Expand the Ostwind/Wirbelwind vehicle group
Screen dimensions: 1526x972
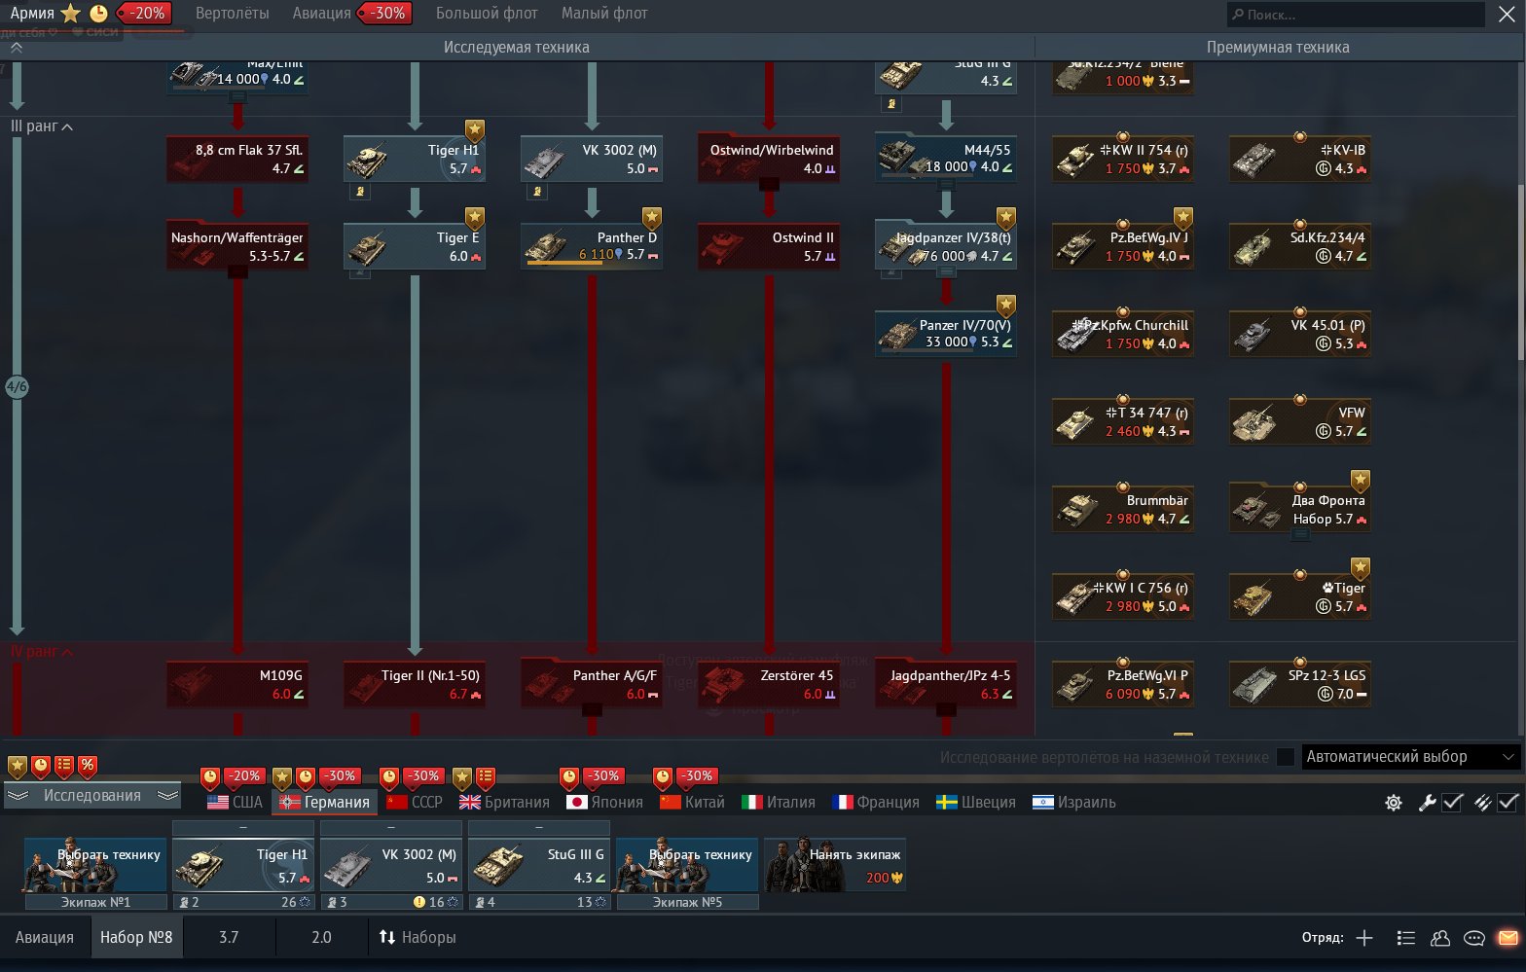click(769, 185)
